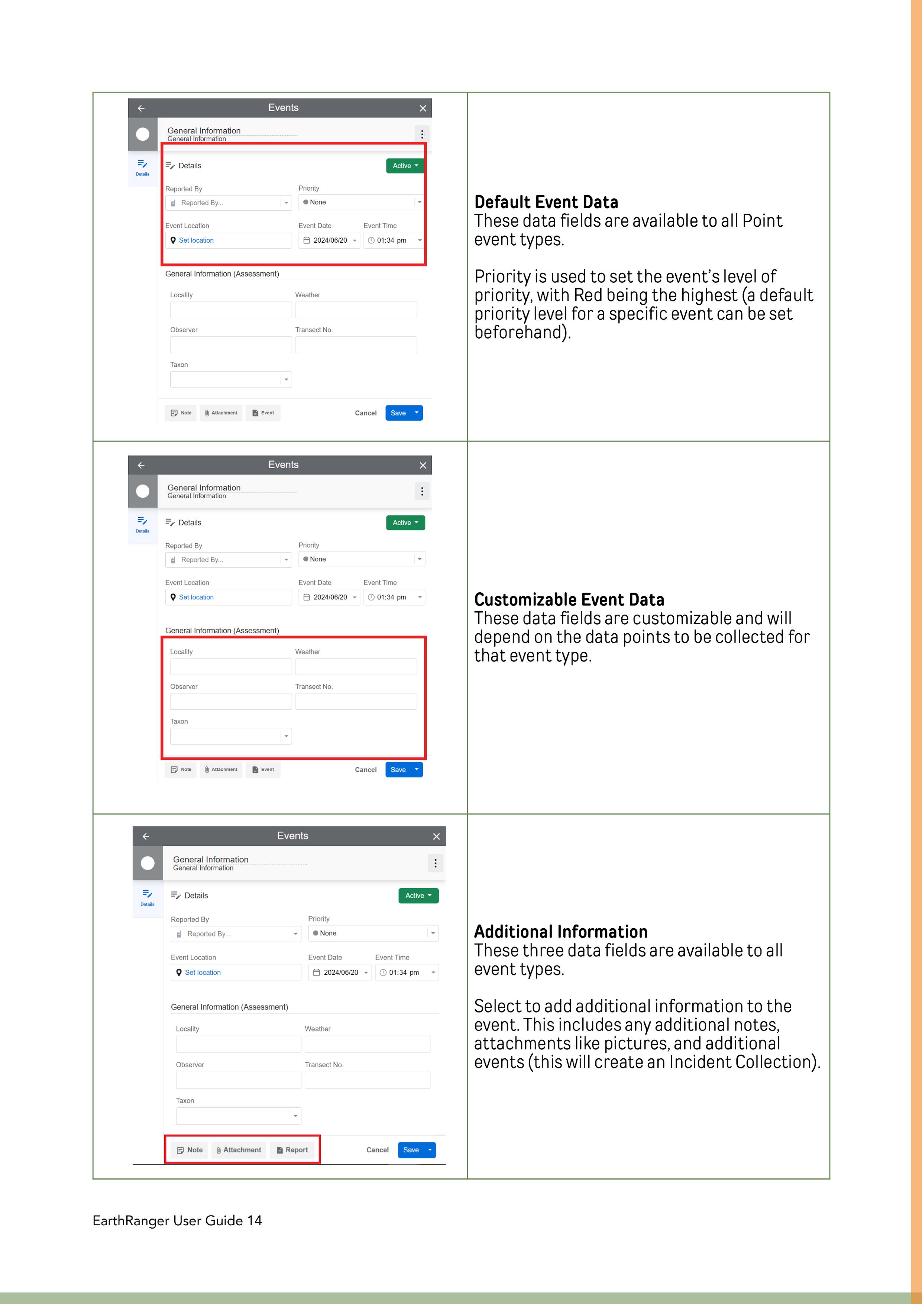Select Details sidebar tab in middle Events panel

[x=143, y=524]
